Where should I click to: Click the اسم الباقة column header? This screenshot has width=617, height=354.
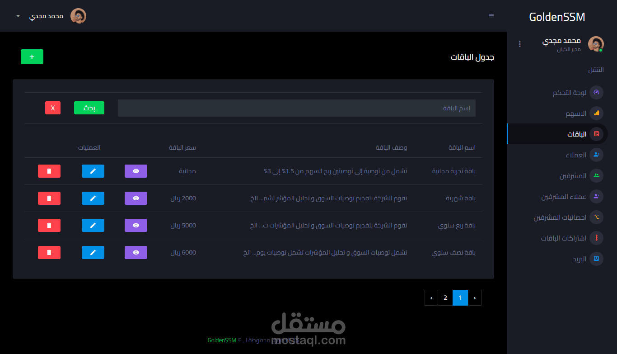(462, 148)
